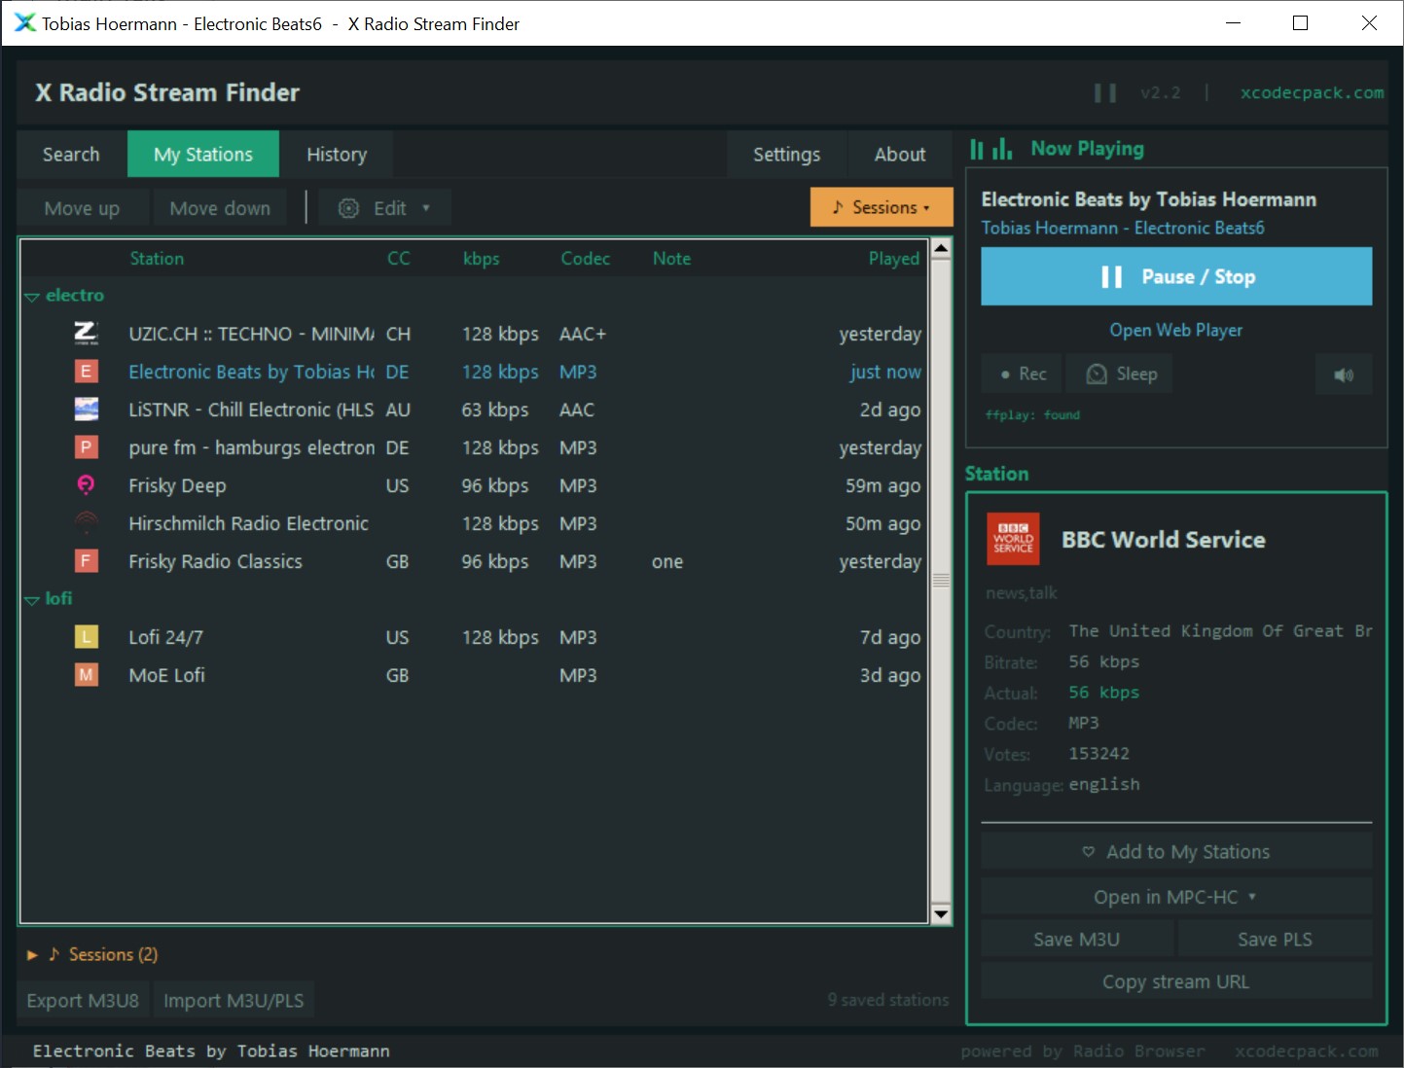Mute audio with the speaker icon

click(1344, 374)
